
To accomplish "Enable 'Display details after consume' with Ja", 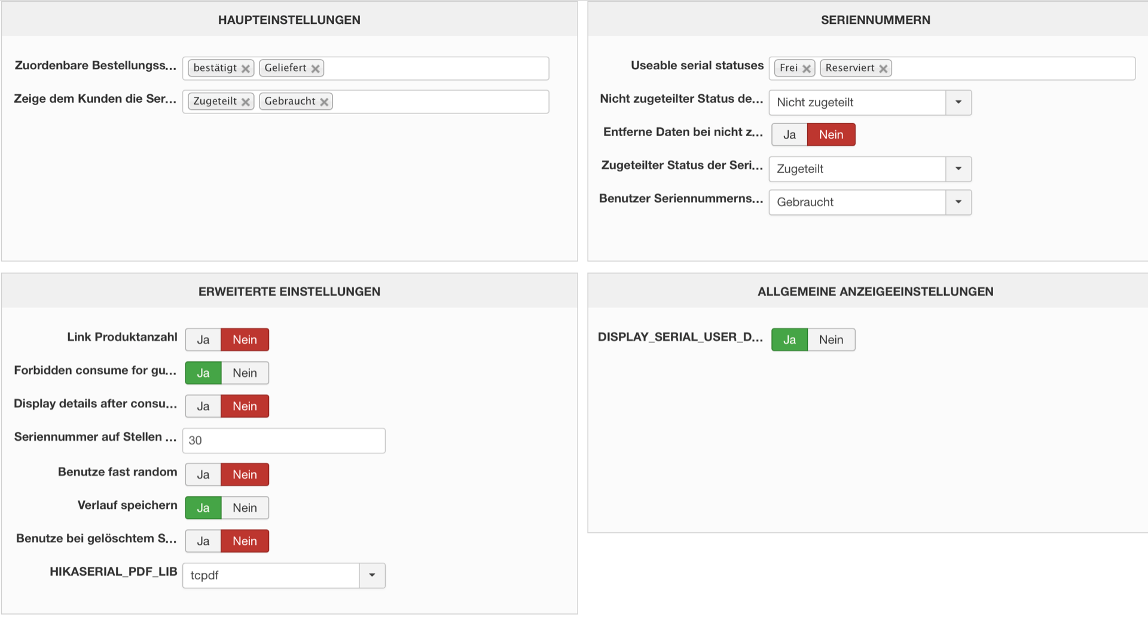I will 203,407.
